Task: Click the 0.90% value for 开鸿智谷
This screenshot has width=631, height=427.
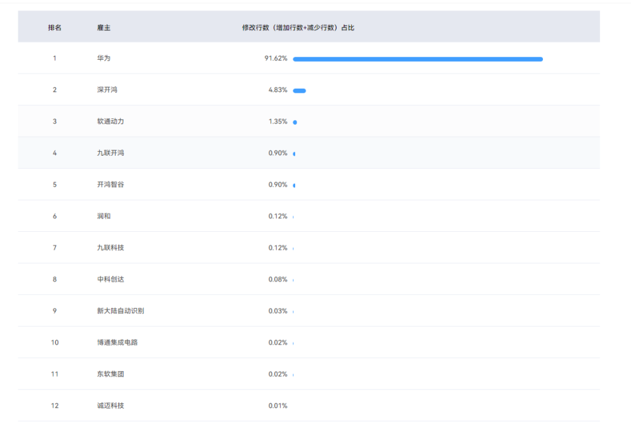Action: coord(277,185)
